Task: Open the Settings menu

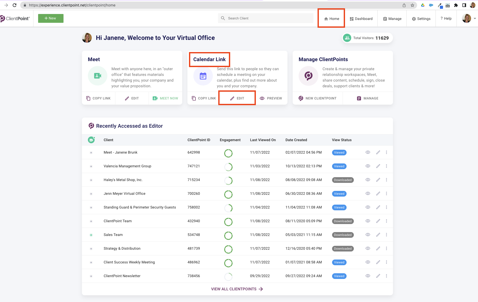Action: (x=421, y=19)
